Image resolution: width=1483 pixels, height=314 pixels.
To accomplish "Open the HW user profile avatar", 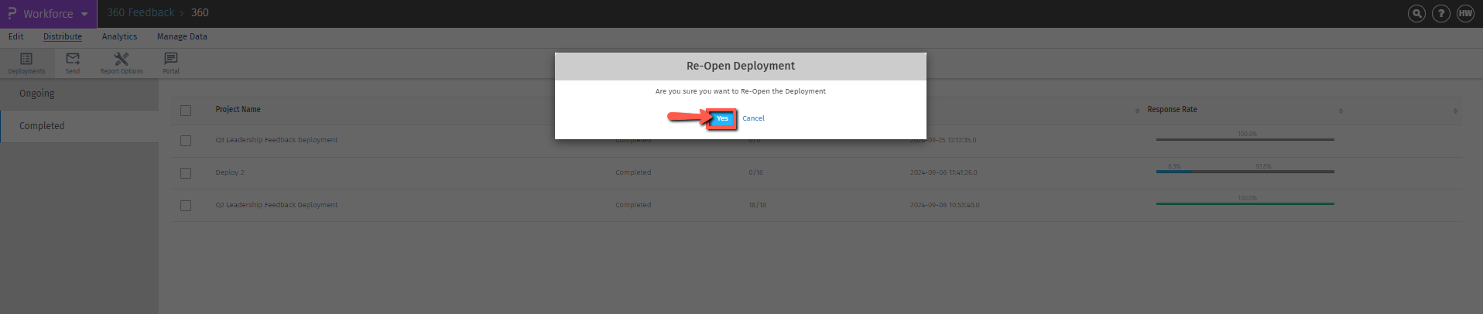I will 1466,14.
